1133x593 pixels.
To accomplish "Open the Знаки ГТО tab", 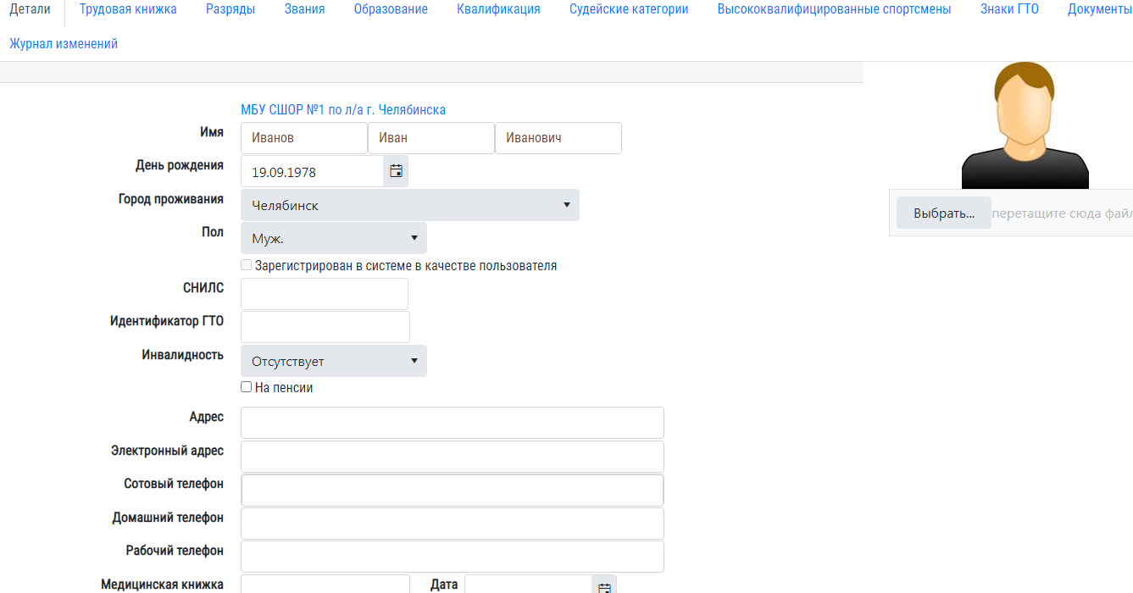I will click(1009, 9).
